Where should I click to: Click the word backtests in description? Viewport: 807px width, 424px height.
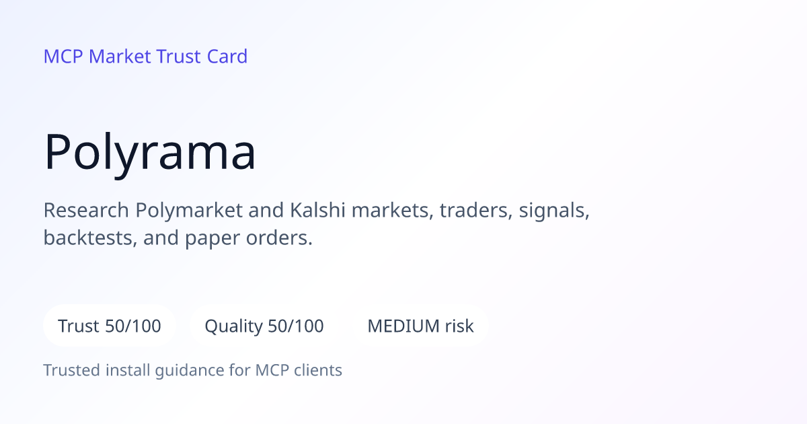tap(91, 238)
